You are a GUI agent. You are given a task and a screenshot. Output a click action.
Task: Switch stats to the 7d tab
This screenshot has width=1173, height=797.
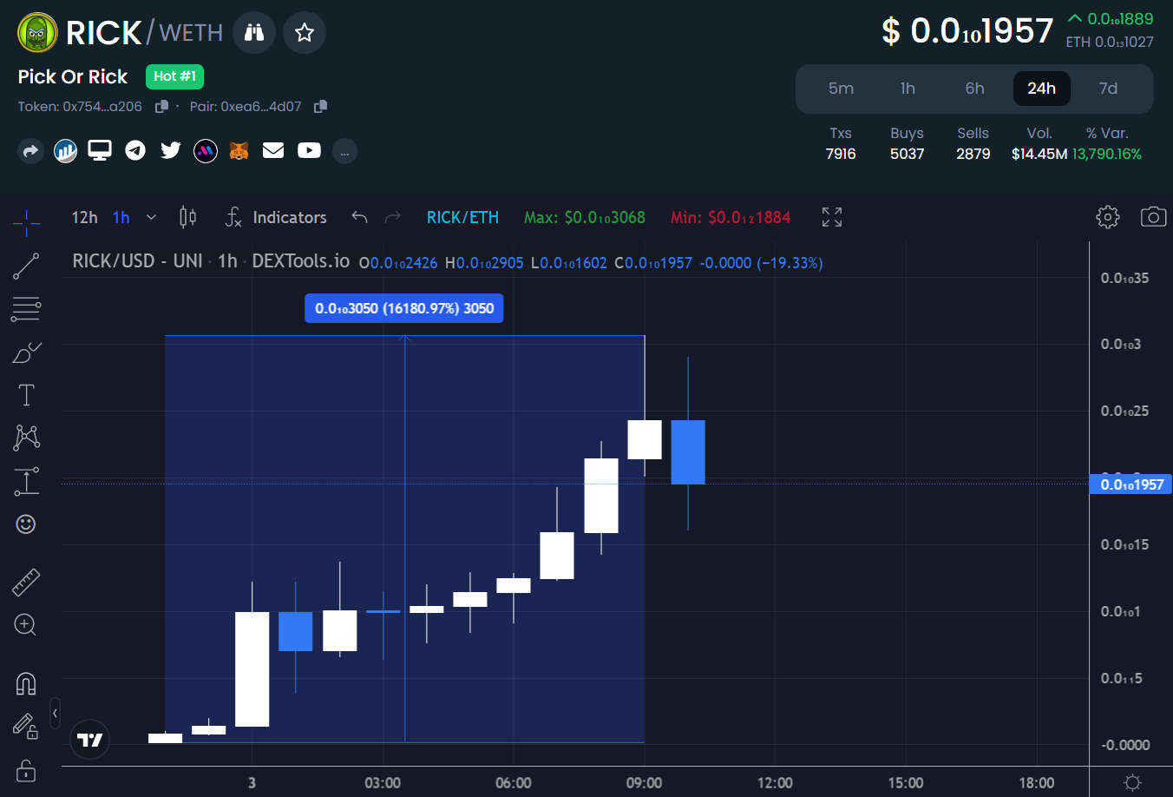(x=1108, y=88)
